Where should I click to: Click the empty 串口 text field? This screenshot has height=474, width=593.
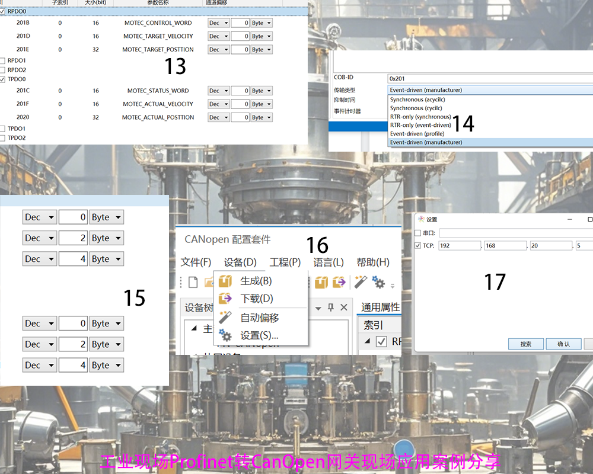point(516,233)
